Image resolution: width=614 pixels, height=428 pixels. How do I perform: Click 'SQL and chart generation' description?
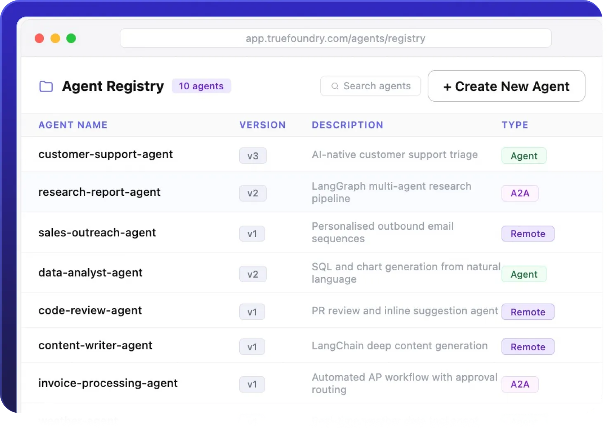click(406, 273)
